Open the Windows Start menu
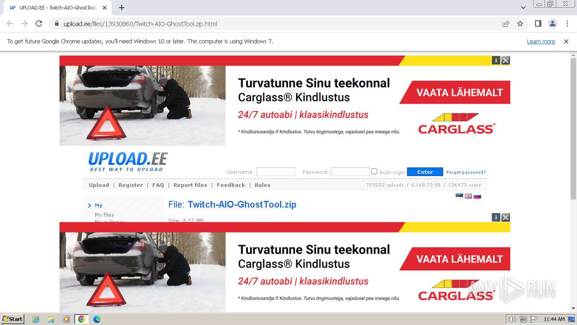This screenshot has height=325, width=577. 13,319
